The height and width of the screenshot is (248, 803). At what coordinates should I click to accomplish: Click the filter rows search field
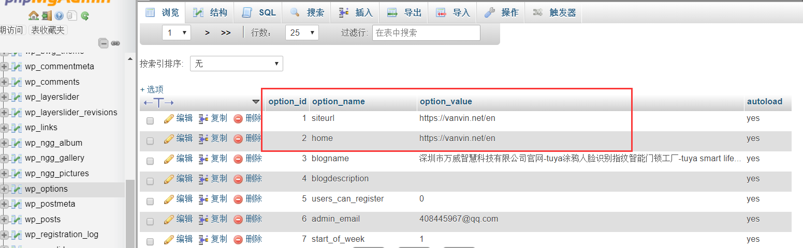pos(426,33)
